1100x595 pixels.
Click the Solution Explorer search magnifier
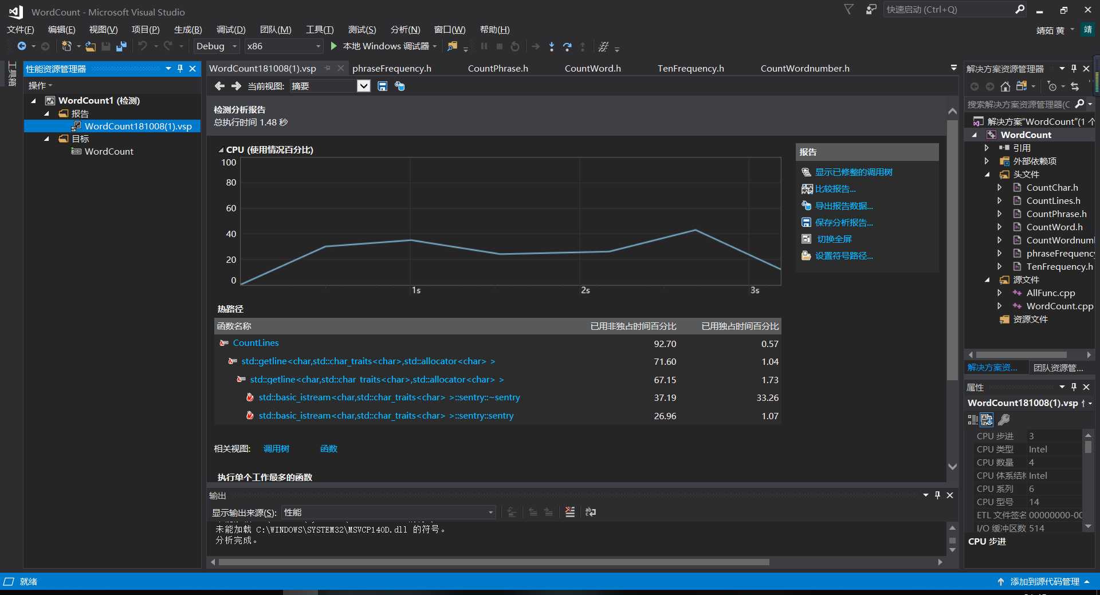pos(1080,104)
